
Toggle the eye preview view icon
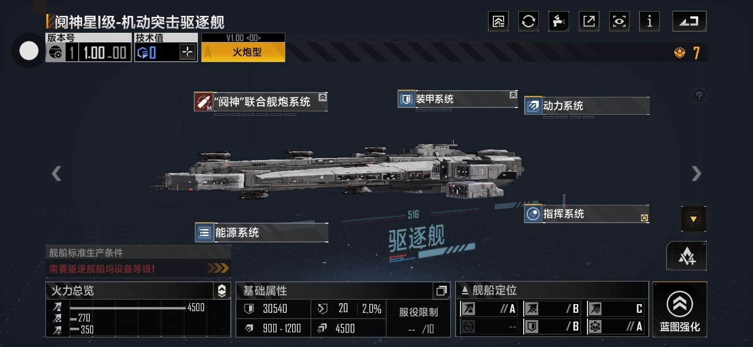coord(619,21)
